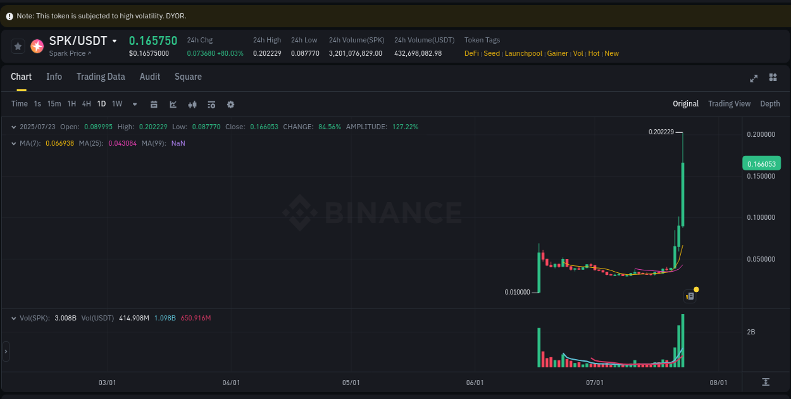Click the order panel icon near chart bottom-right
The height and width of the screenshot is (399, 791).
pos(689,296)
